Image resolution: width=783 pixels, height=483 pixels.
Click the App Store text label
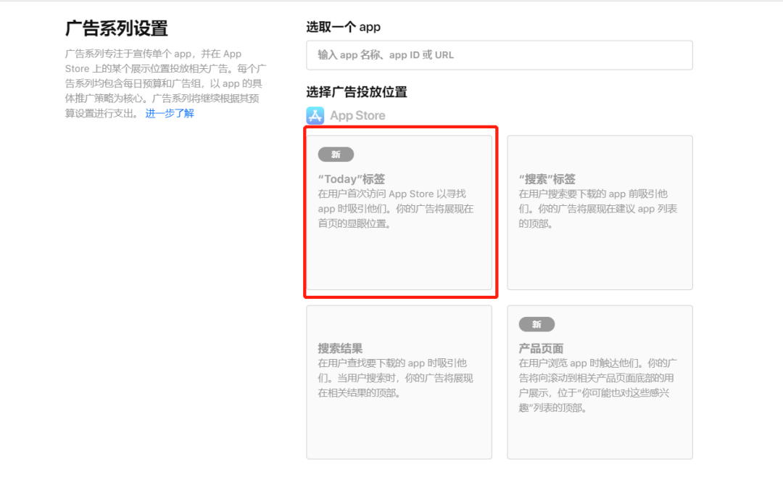(x=357, y=115)
